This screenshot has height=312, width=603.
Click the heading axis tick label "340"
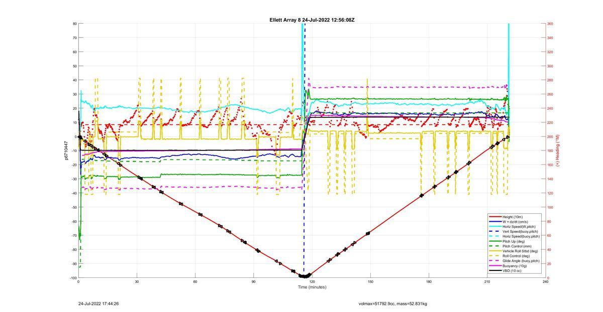pos(550,38)
